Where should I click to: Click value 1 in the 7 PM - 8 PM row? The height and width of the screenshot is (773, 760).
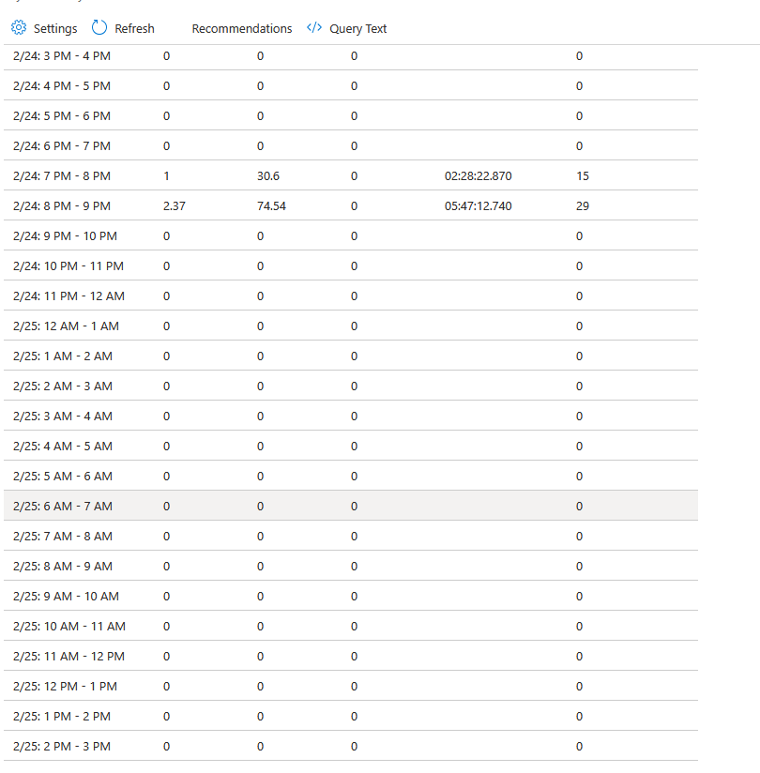click(167, 176)
